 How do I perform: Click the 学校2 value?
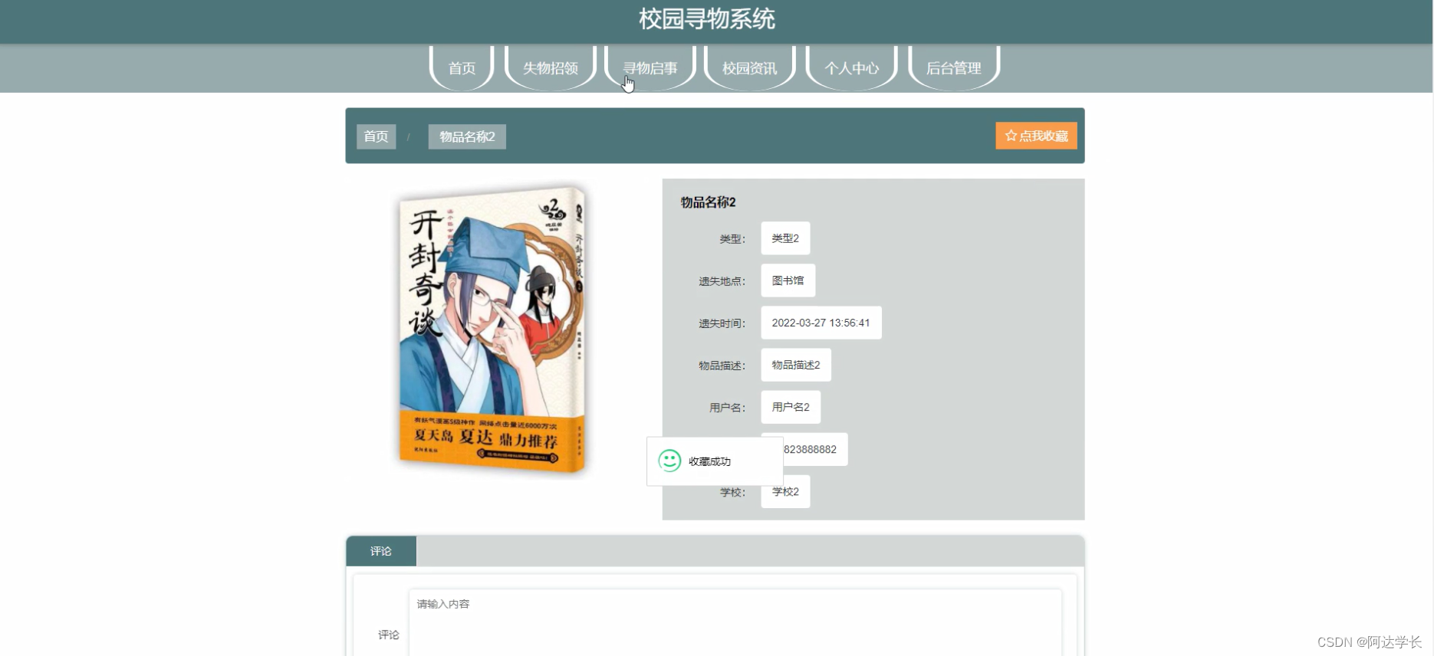click(785, 491)
